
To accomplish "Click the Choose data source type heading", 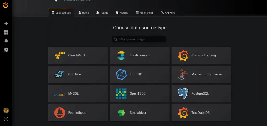I will click(x=140, y=28).
